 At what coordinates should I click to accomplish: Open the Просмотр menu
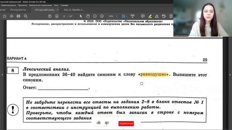pos(22,5)
